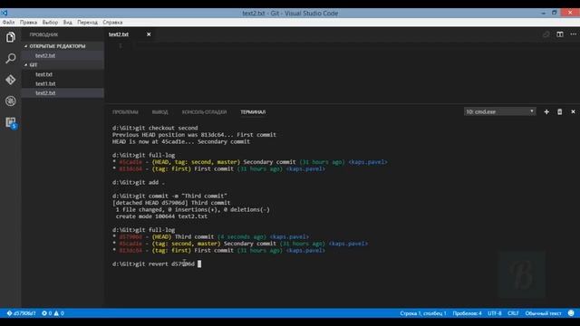Click the 'git add .' terminal line
580x326 pixels.
[139, 182]
